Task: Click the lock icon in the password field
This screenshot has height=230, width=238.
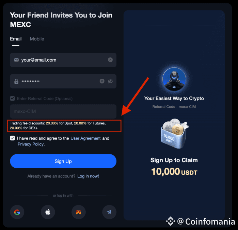Action: [16, 81]
